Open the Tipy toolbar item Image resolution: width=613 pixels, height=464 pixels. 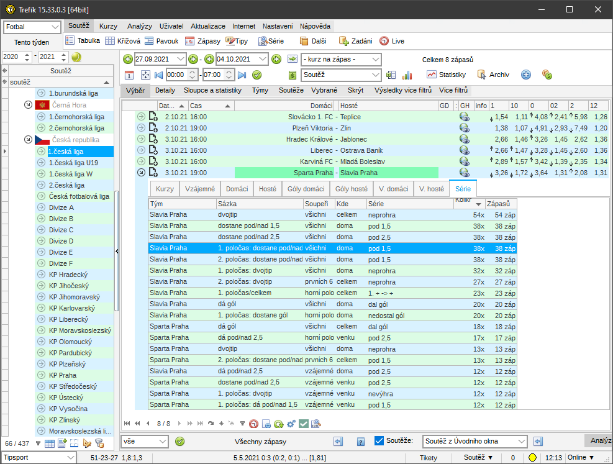[237, 40]
